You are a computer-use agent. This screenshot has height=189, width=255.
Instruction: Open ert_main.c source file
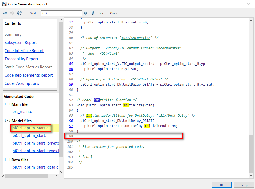click(x=22, y=112)
